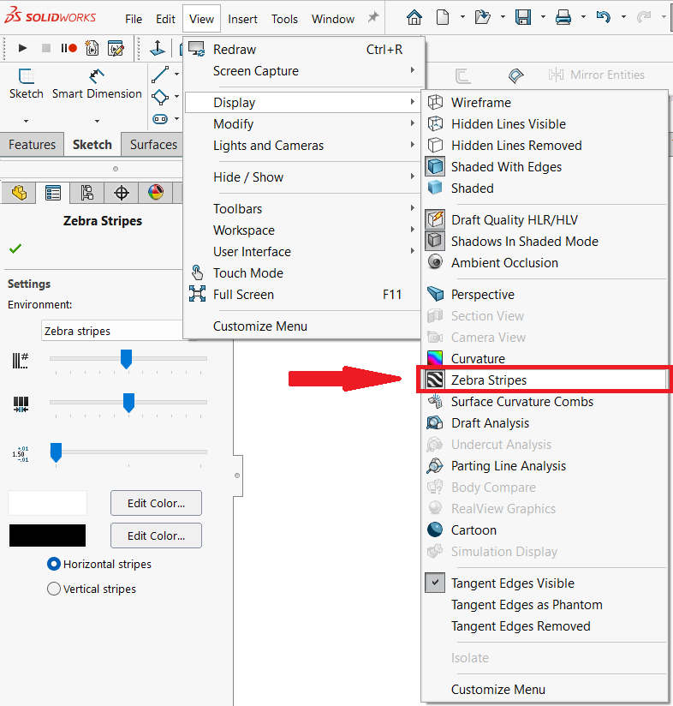
Task: Select the Horizontal stripes radio button
Action: point(55,565)
